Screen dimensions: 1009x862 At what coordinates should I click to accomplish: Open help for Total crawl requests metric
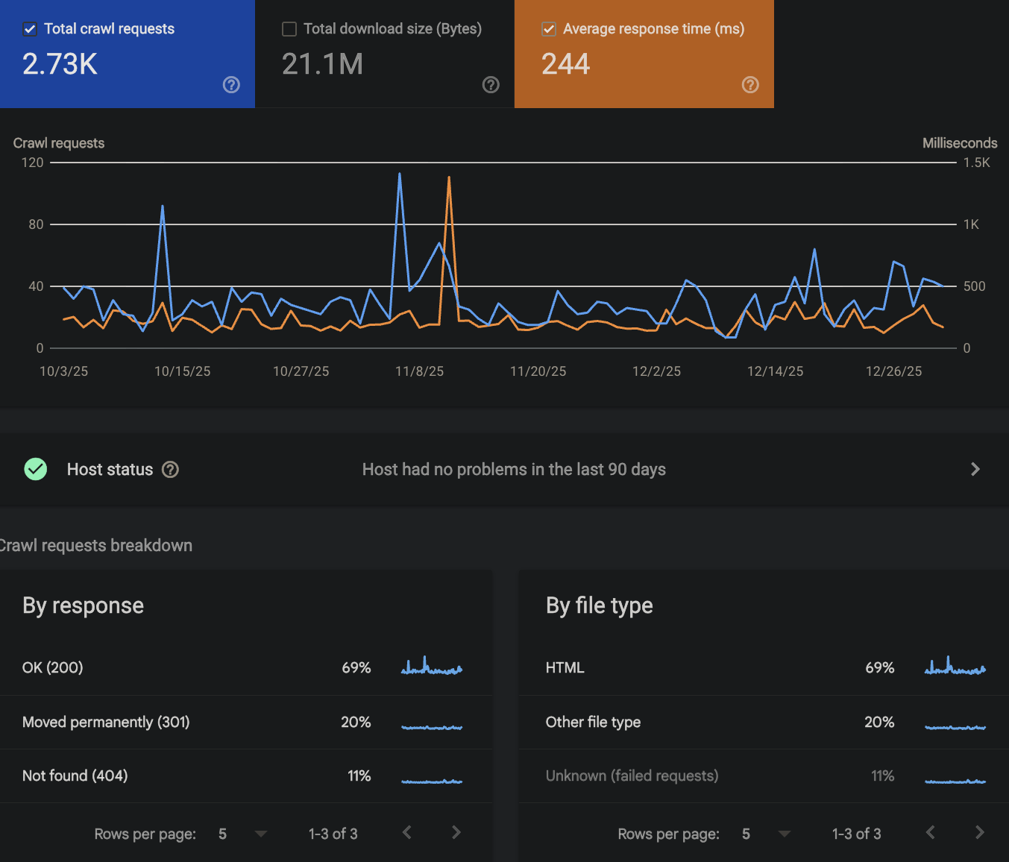[231, 85]
